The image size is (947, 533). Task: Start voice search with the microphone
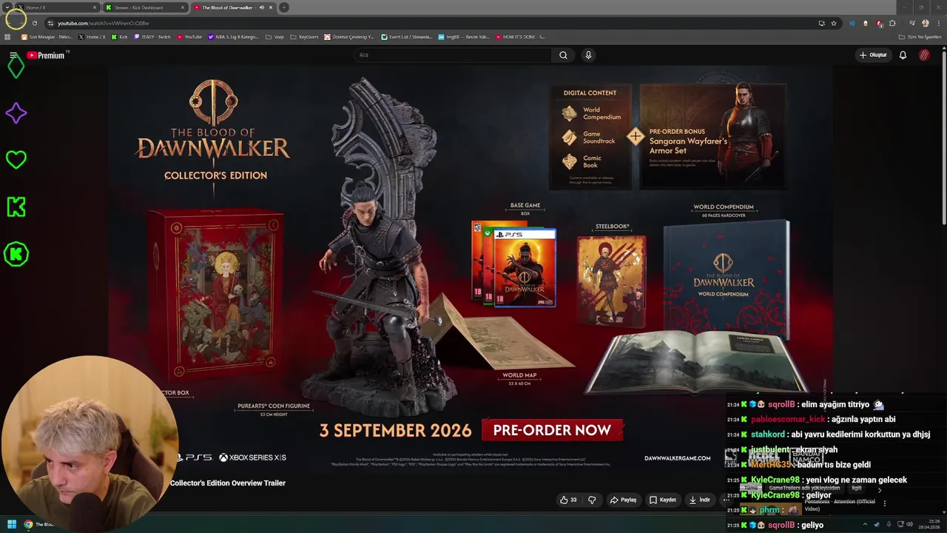(588, 55)
